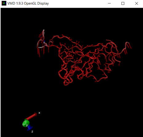Close the VMD OpenGL Display window
The height and width of the screenshot is (137, 143).
tap(137, 3)
